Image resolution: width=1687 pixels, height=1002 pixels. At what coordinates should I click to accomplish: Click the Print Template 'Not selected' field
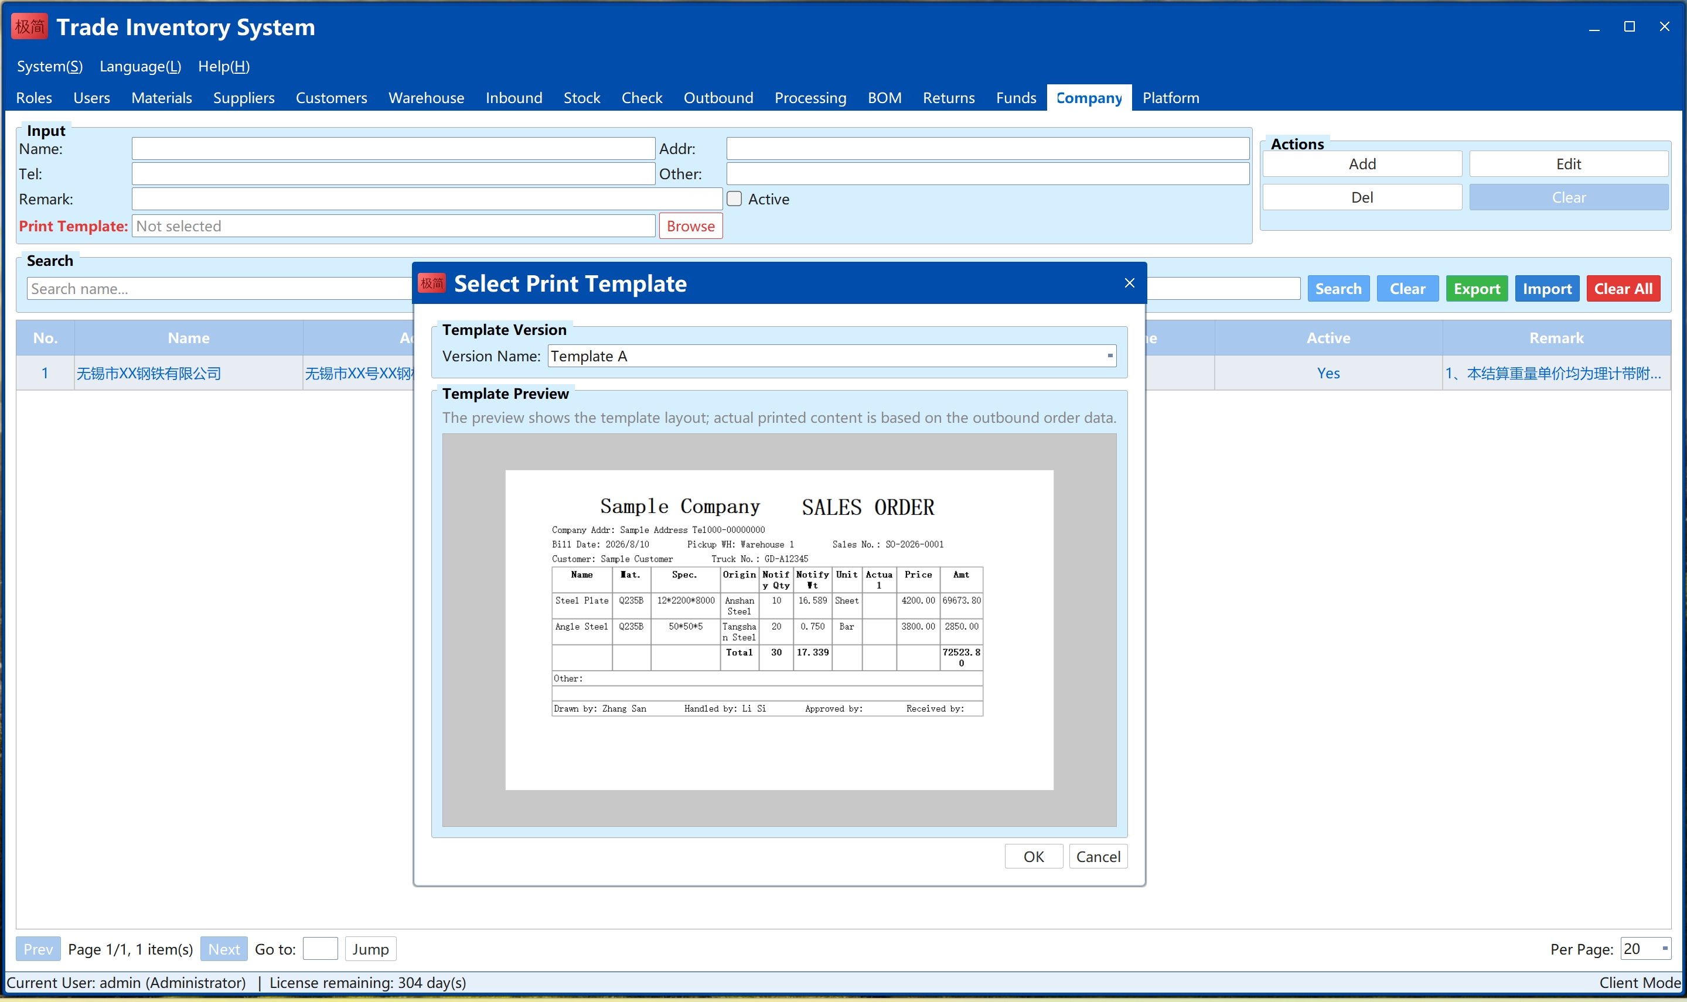(x=393, y=225)
